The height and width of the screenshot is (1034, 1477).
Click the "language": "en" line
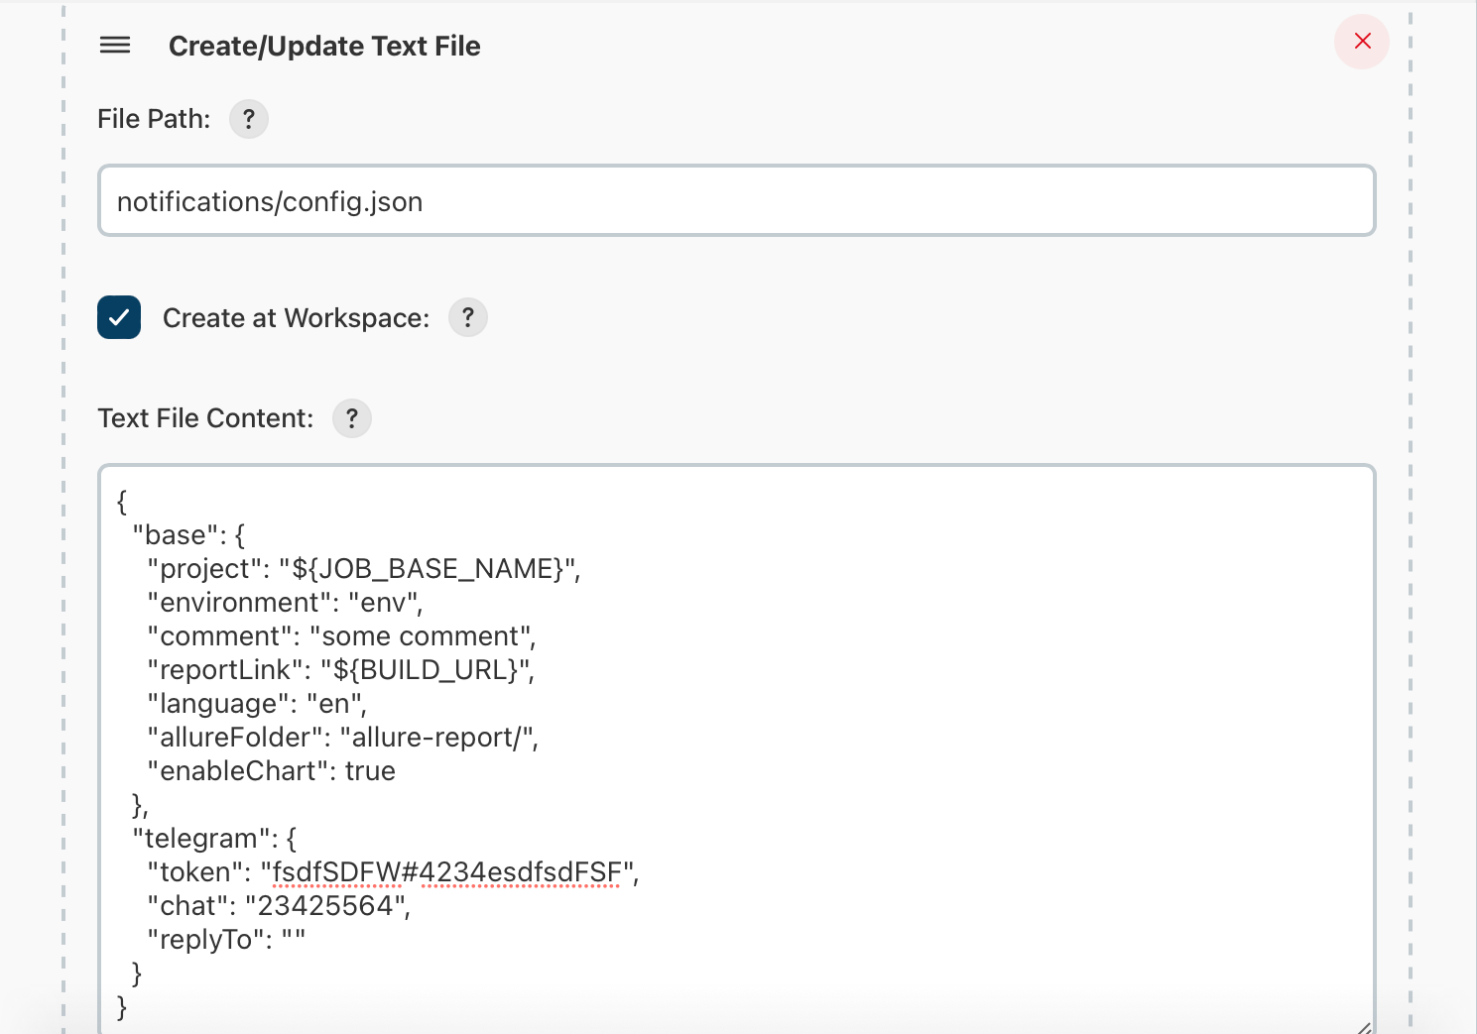point(257,704)
